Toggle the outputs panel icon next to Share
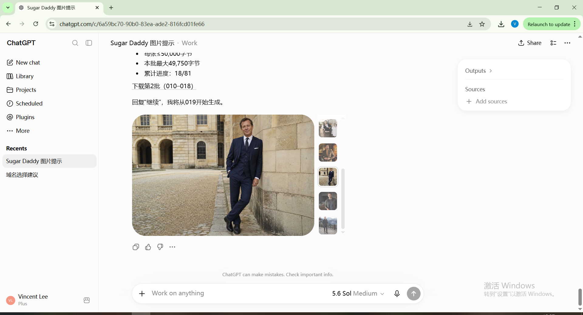Screen dimensions: 583x315 tap(553, 43)
